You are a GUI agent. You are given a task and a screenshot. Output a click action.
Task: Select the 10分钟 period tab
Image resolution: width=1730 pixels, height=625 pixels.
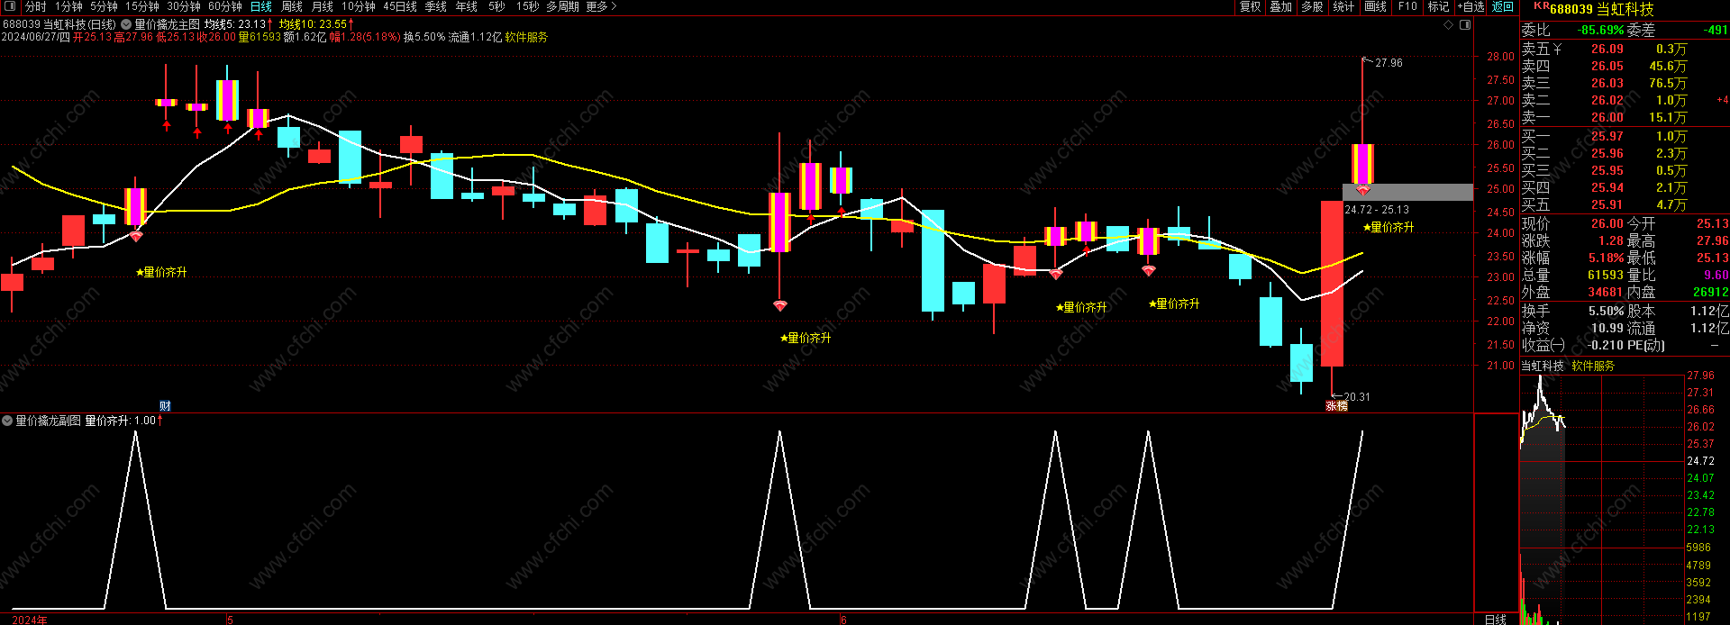click(x=359, y=6)
